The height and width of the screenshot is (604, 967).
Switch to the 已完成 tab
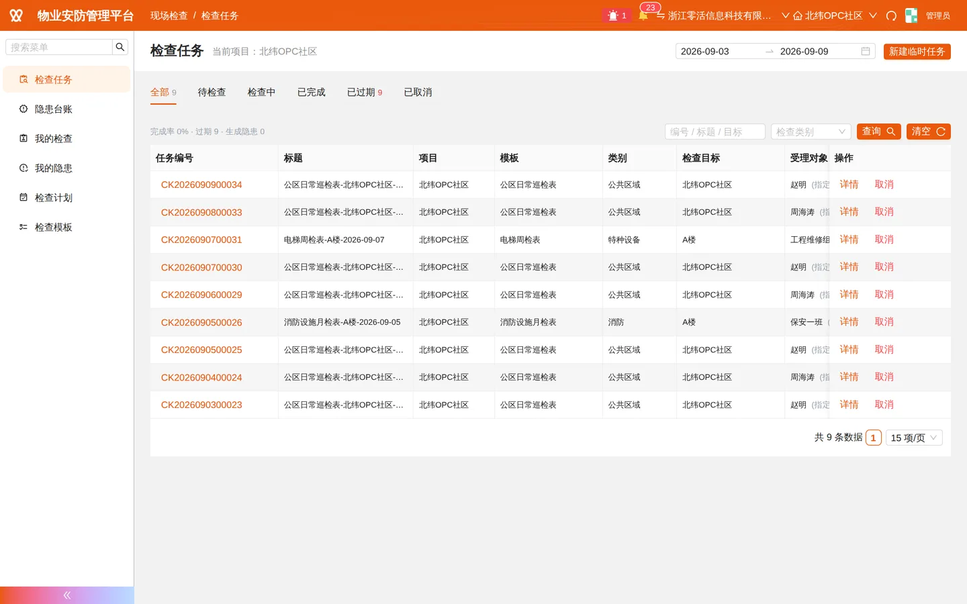[311, 93]
